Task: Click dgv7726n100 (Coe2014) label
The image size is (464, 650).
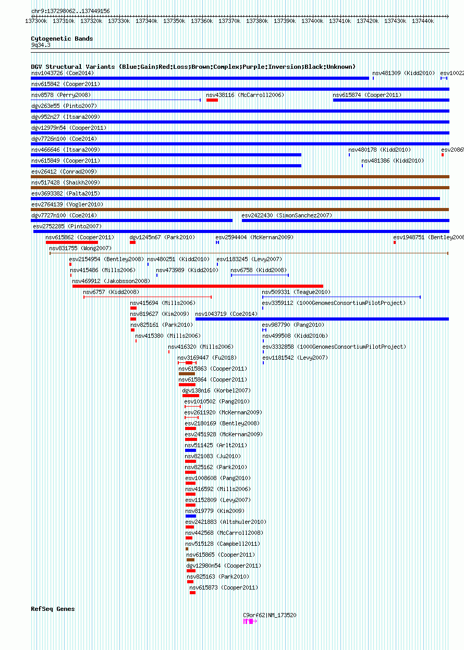Action: click(x=64, y=139)
